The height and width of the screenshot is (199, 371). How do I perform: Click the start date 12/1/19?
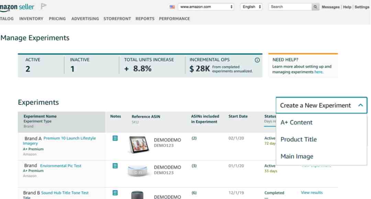point(236,193)
